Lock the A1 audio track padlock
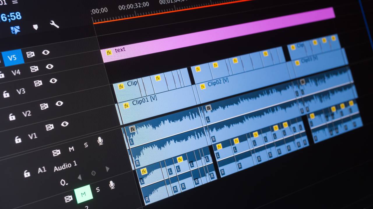 27,174
